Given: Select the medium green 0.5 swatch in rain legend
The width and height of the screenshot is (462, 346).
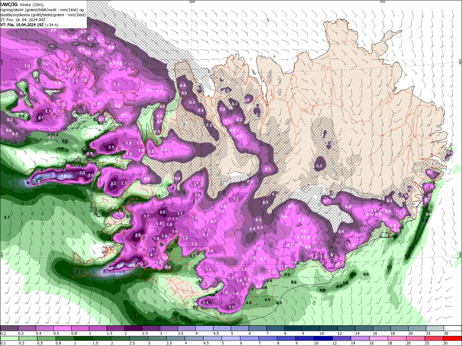Looking at the screenshot, I should pyautogui.click(x=47, y=338).
